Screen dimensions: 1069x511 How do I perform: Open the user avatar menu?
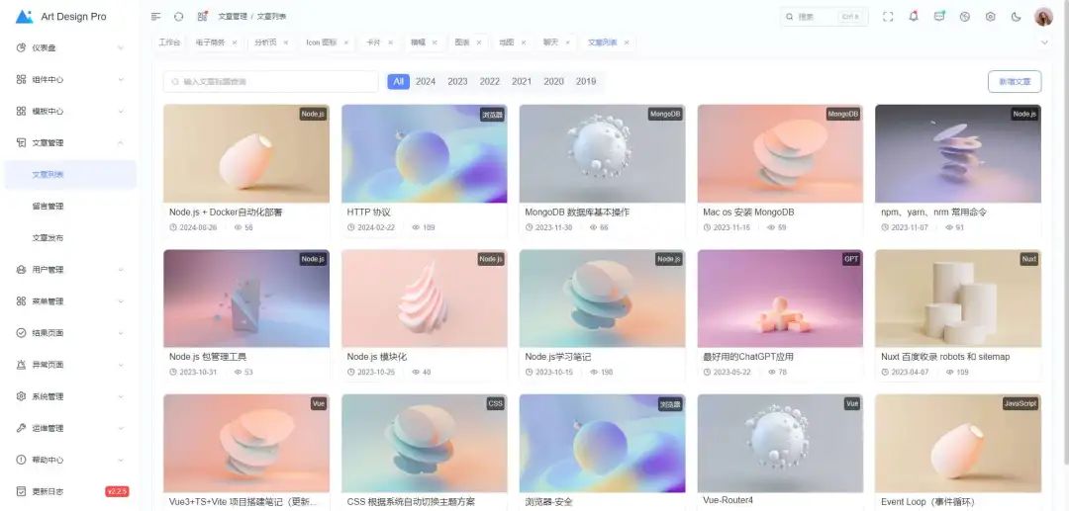coord(1043,17)
